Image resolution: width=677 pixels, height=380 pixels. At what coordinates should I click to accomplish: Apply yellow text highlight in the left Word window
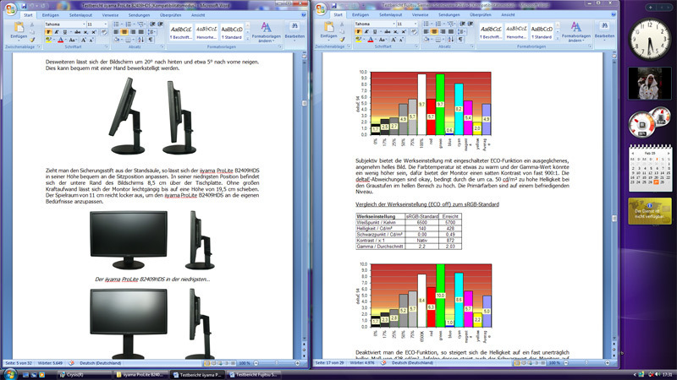click(48, 40)
